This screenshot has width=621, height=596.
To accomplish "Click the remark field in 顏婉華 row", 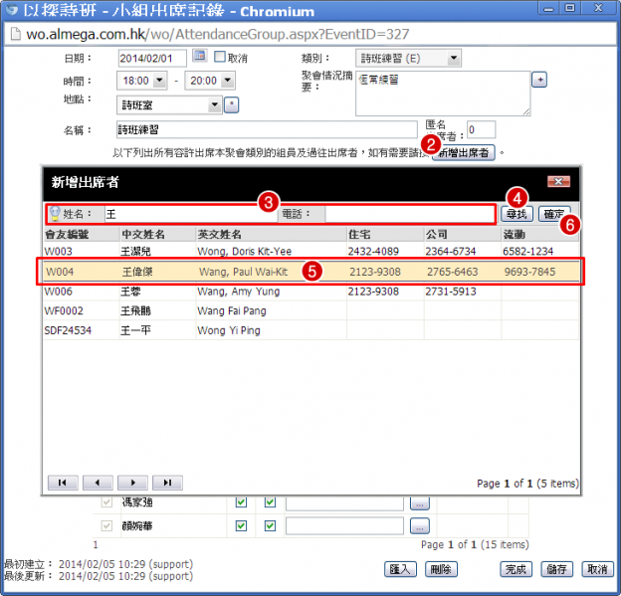I will [x=344, y=526].
